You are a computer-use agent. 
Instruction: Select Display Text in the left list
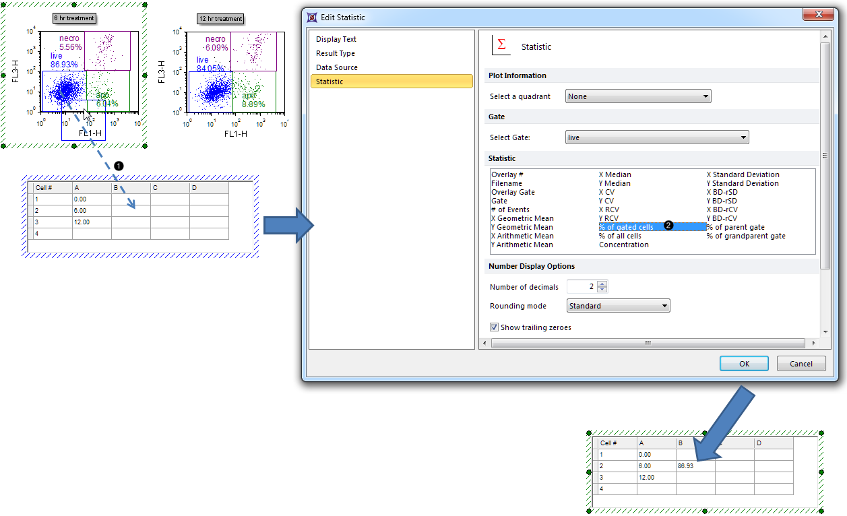[x=336, y=39]
